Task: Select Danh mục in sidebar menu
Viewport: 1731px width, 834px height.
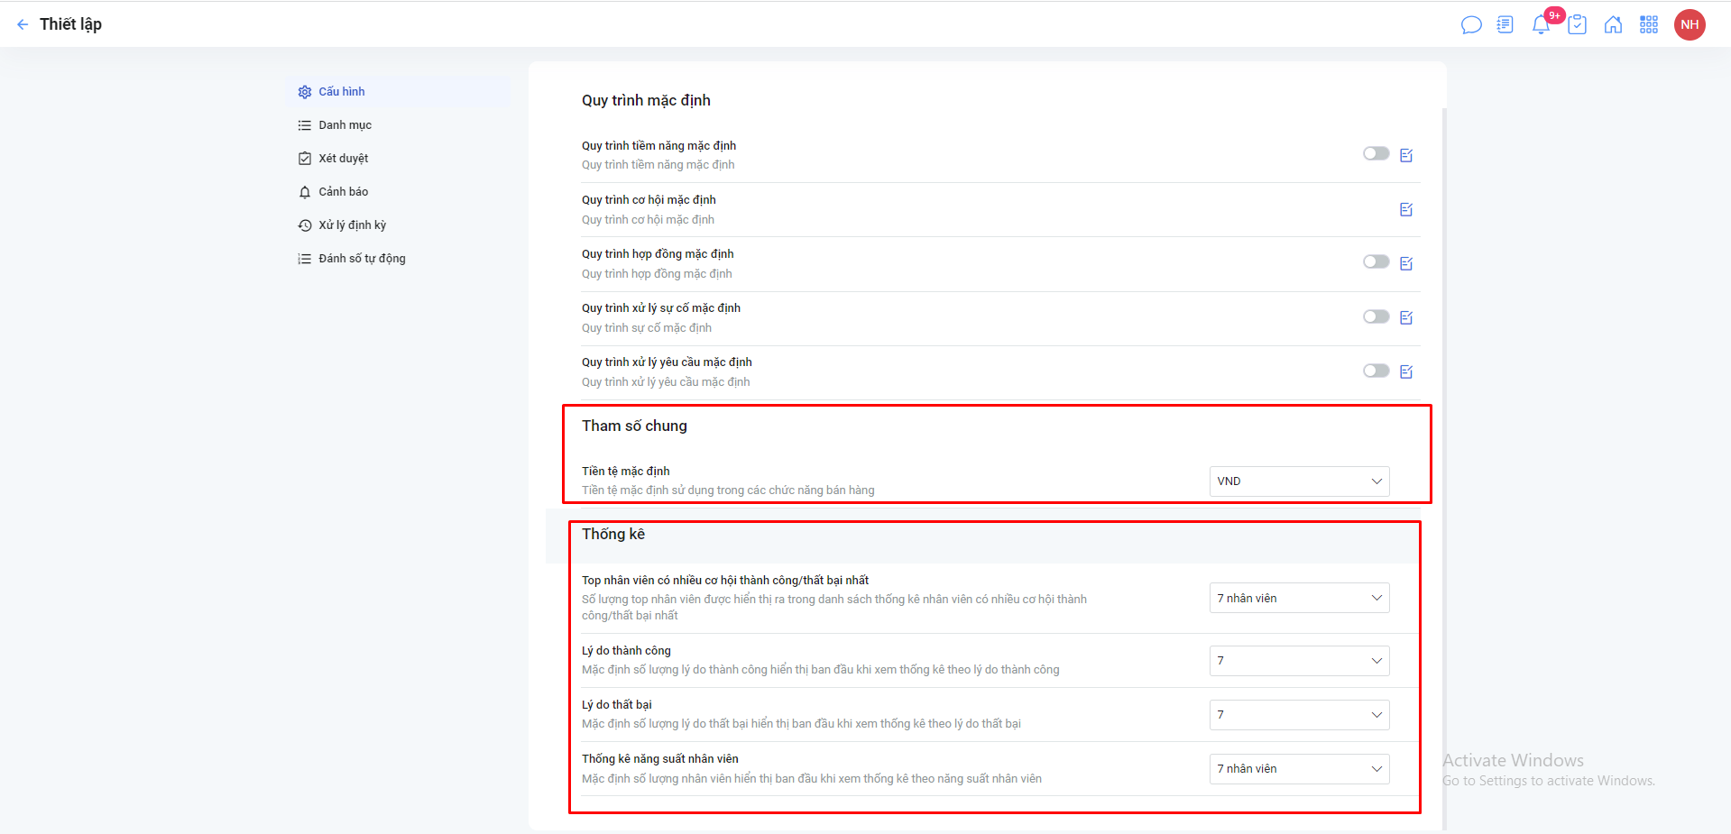Action: [345, 125]
